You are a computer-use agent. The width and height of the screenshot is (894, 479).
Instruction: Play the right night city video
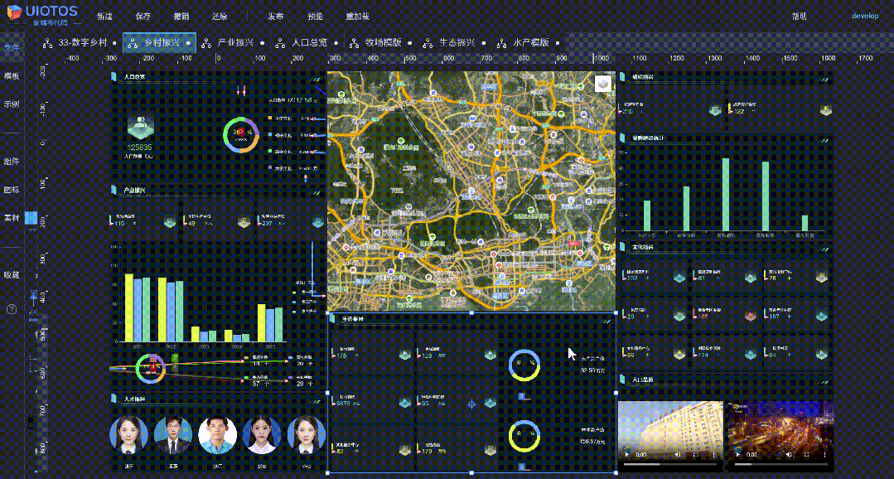pyautogui.click(x=737, y=454)
